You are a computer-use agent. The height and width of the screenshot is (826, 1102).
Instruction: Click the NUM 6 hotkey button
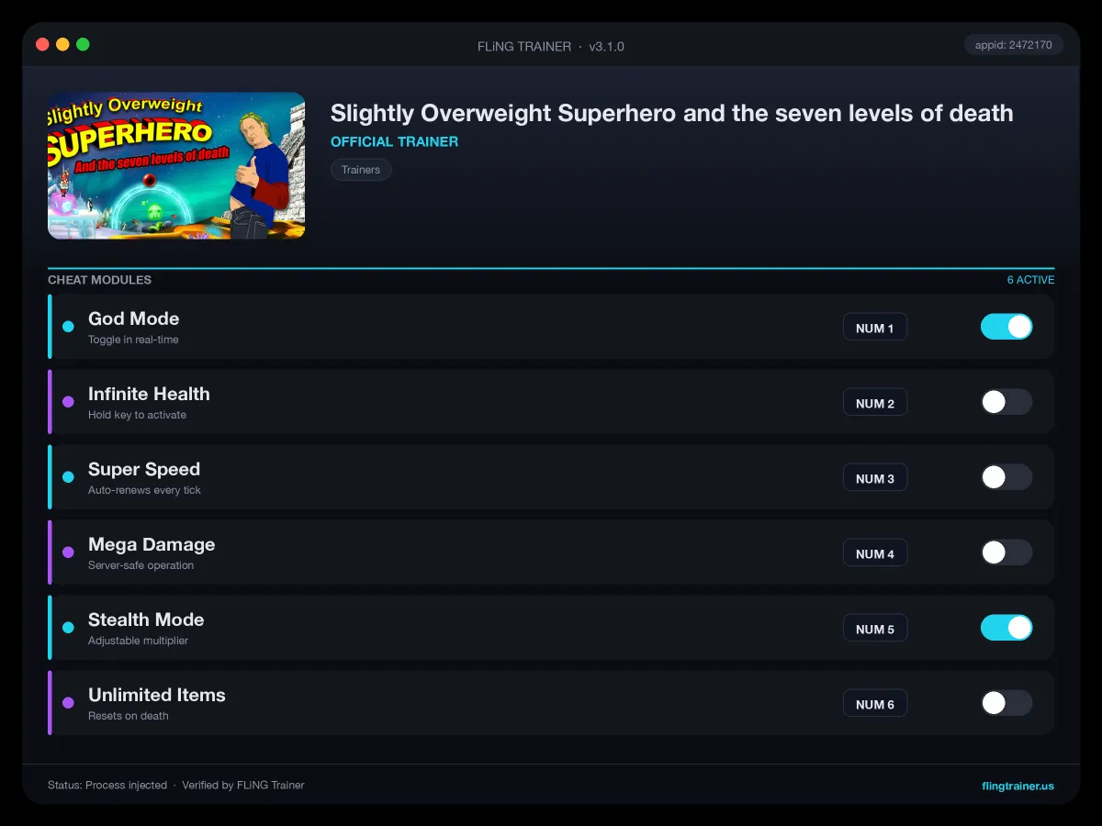click(875, 704)
